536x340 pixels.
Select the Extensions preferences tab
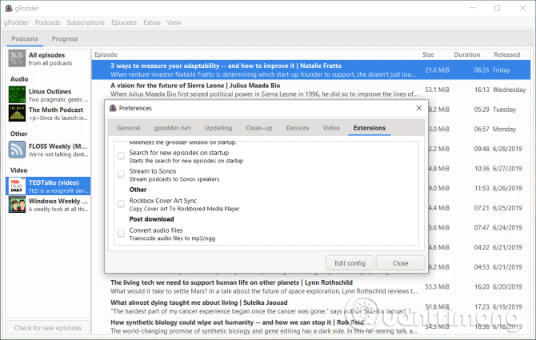point(370,128)
